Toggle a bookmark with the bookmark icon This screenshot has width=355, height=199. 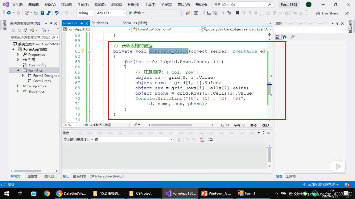pyautogui.click(x=237, y=13)
